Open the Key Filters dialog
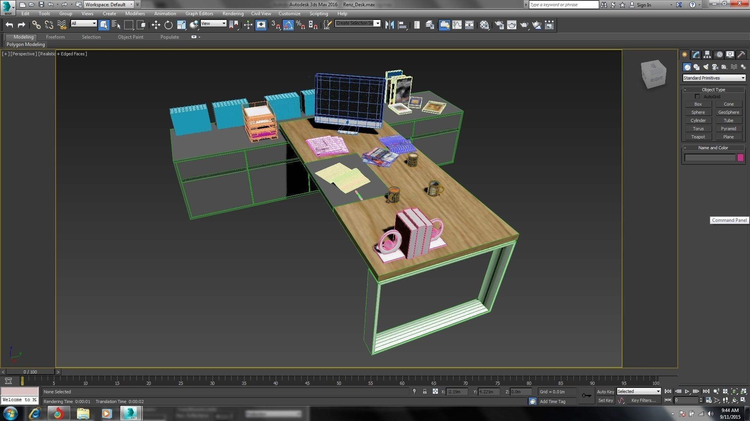 643,400
